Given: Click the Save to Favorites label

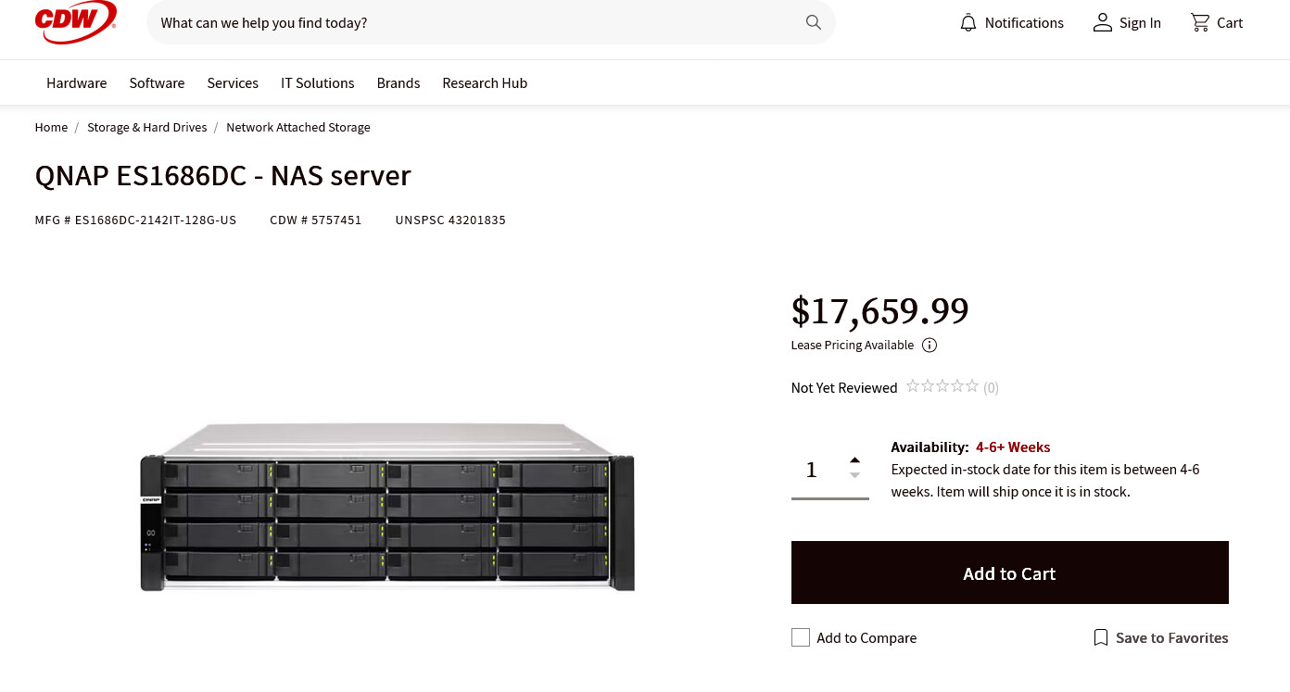Looking at the screenshot, I should [1172, 637].
